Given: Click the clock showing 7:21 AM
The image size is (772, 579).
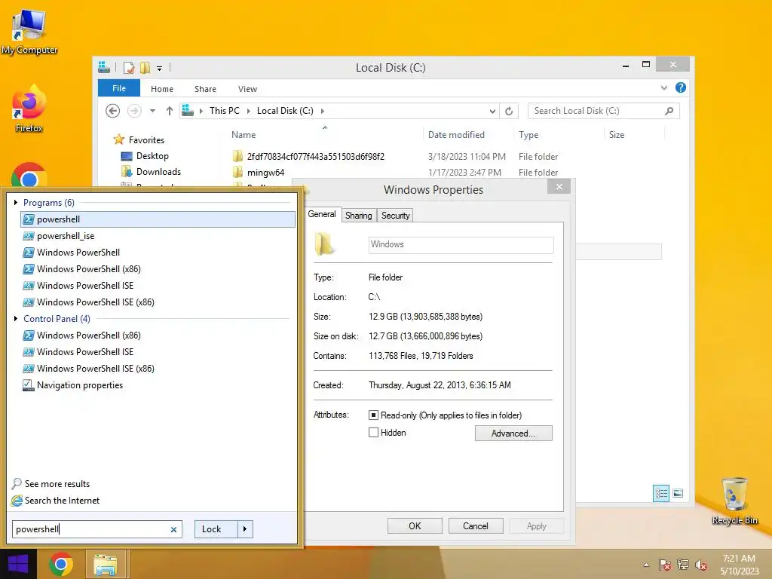Looking at the screenshot, I should [x=739, y=559].
